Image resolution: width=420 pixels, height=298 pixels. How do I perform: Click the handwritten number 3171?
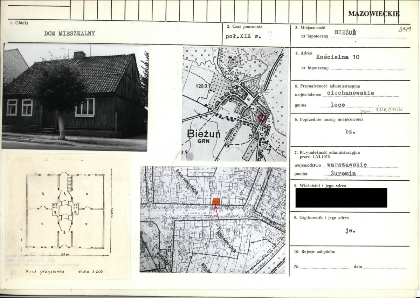(405, 29)
